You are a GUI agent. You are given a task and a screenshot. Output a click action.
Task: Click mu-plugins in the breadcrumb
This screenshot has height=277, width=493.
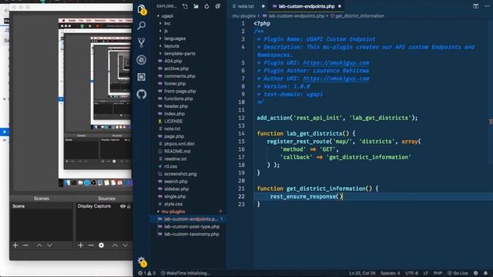pos(243,15)
